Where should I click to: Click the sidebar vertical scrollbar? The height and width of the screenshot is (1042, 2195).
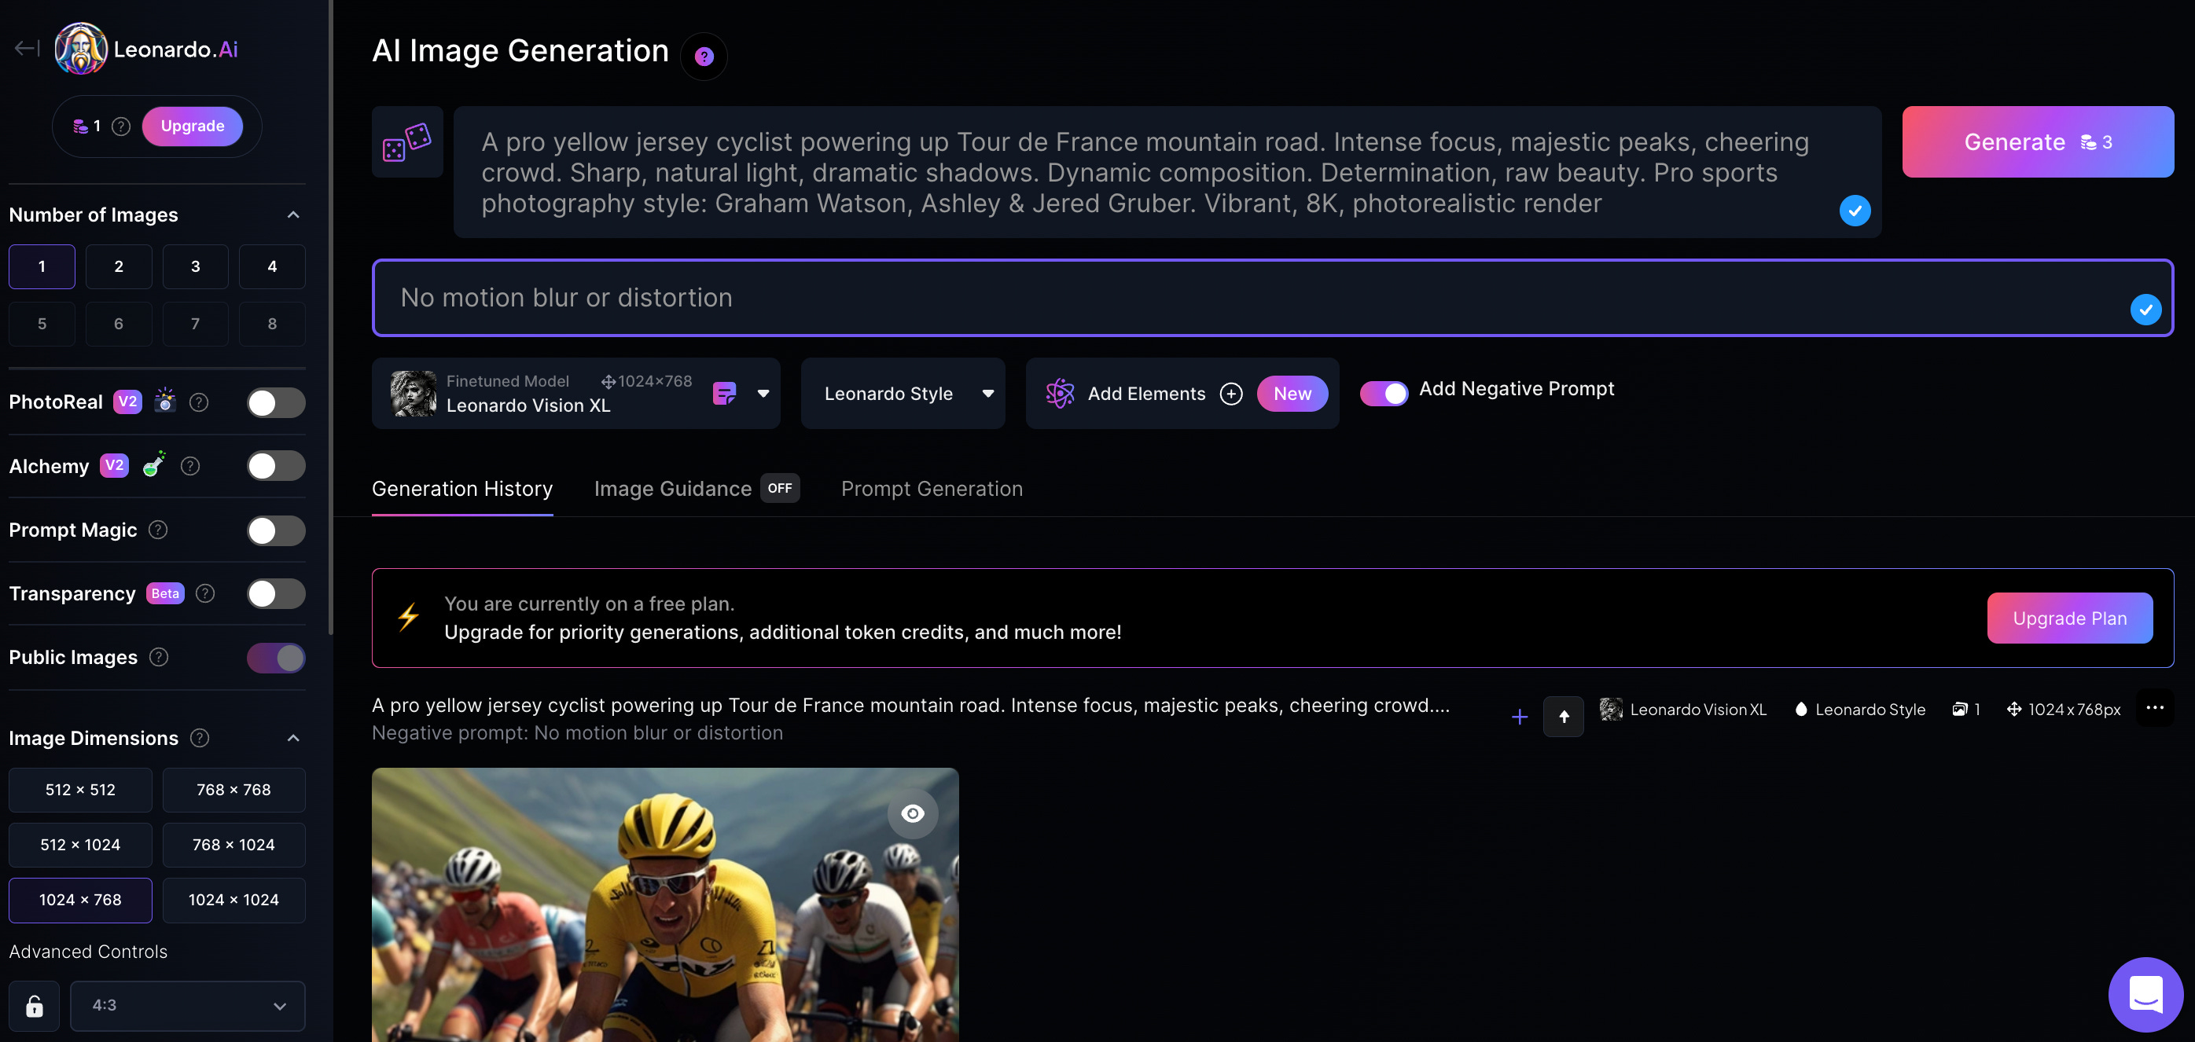coord(329,317)
